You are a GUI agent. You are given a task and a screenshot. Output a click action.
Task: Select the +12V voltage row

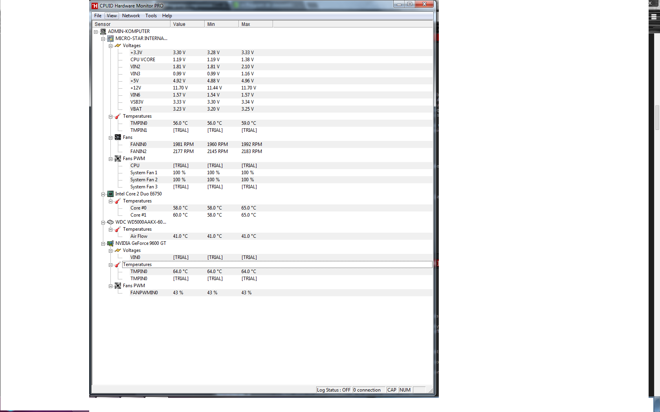coord(281,88)
